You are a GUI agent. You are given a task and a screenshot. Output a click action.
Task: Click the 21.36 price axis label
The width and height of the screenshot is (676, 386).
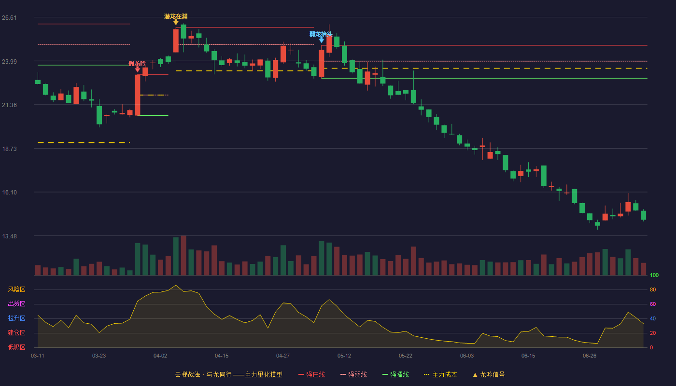click(x=9, y=105)
